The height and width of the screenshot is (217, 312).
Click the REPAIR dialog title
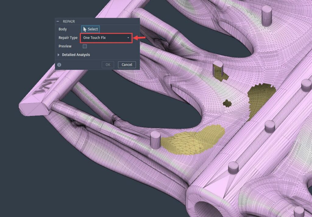pyautogui.click(x=69, y=22)
